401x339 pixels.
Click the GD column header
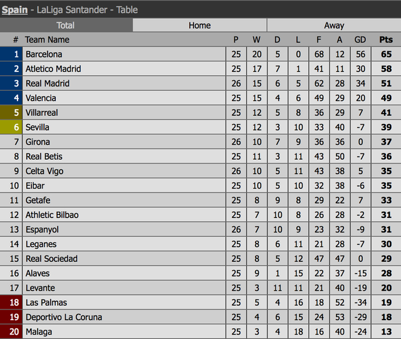tap(360, 39)
